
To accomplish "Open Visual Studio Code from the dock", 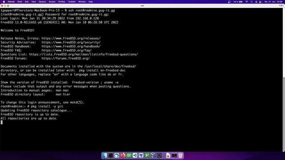I will [x=135, y=156].
